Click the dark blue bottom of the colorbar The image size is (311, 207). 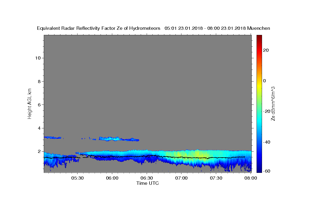259,170
